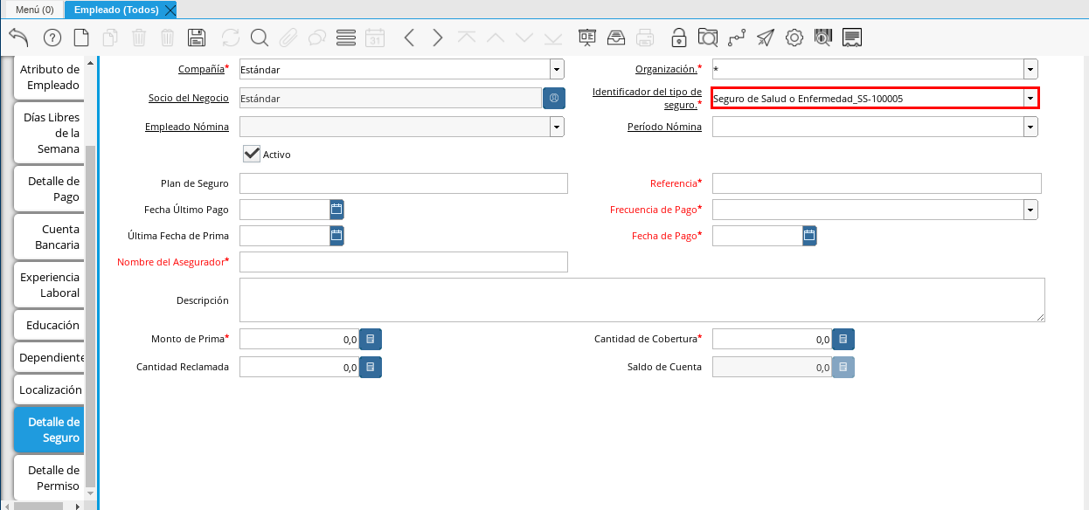The width and height of the screenshot is (1089, 510).
Task: Expand the Compañía dropdown
Action: [x=557, y=69]
